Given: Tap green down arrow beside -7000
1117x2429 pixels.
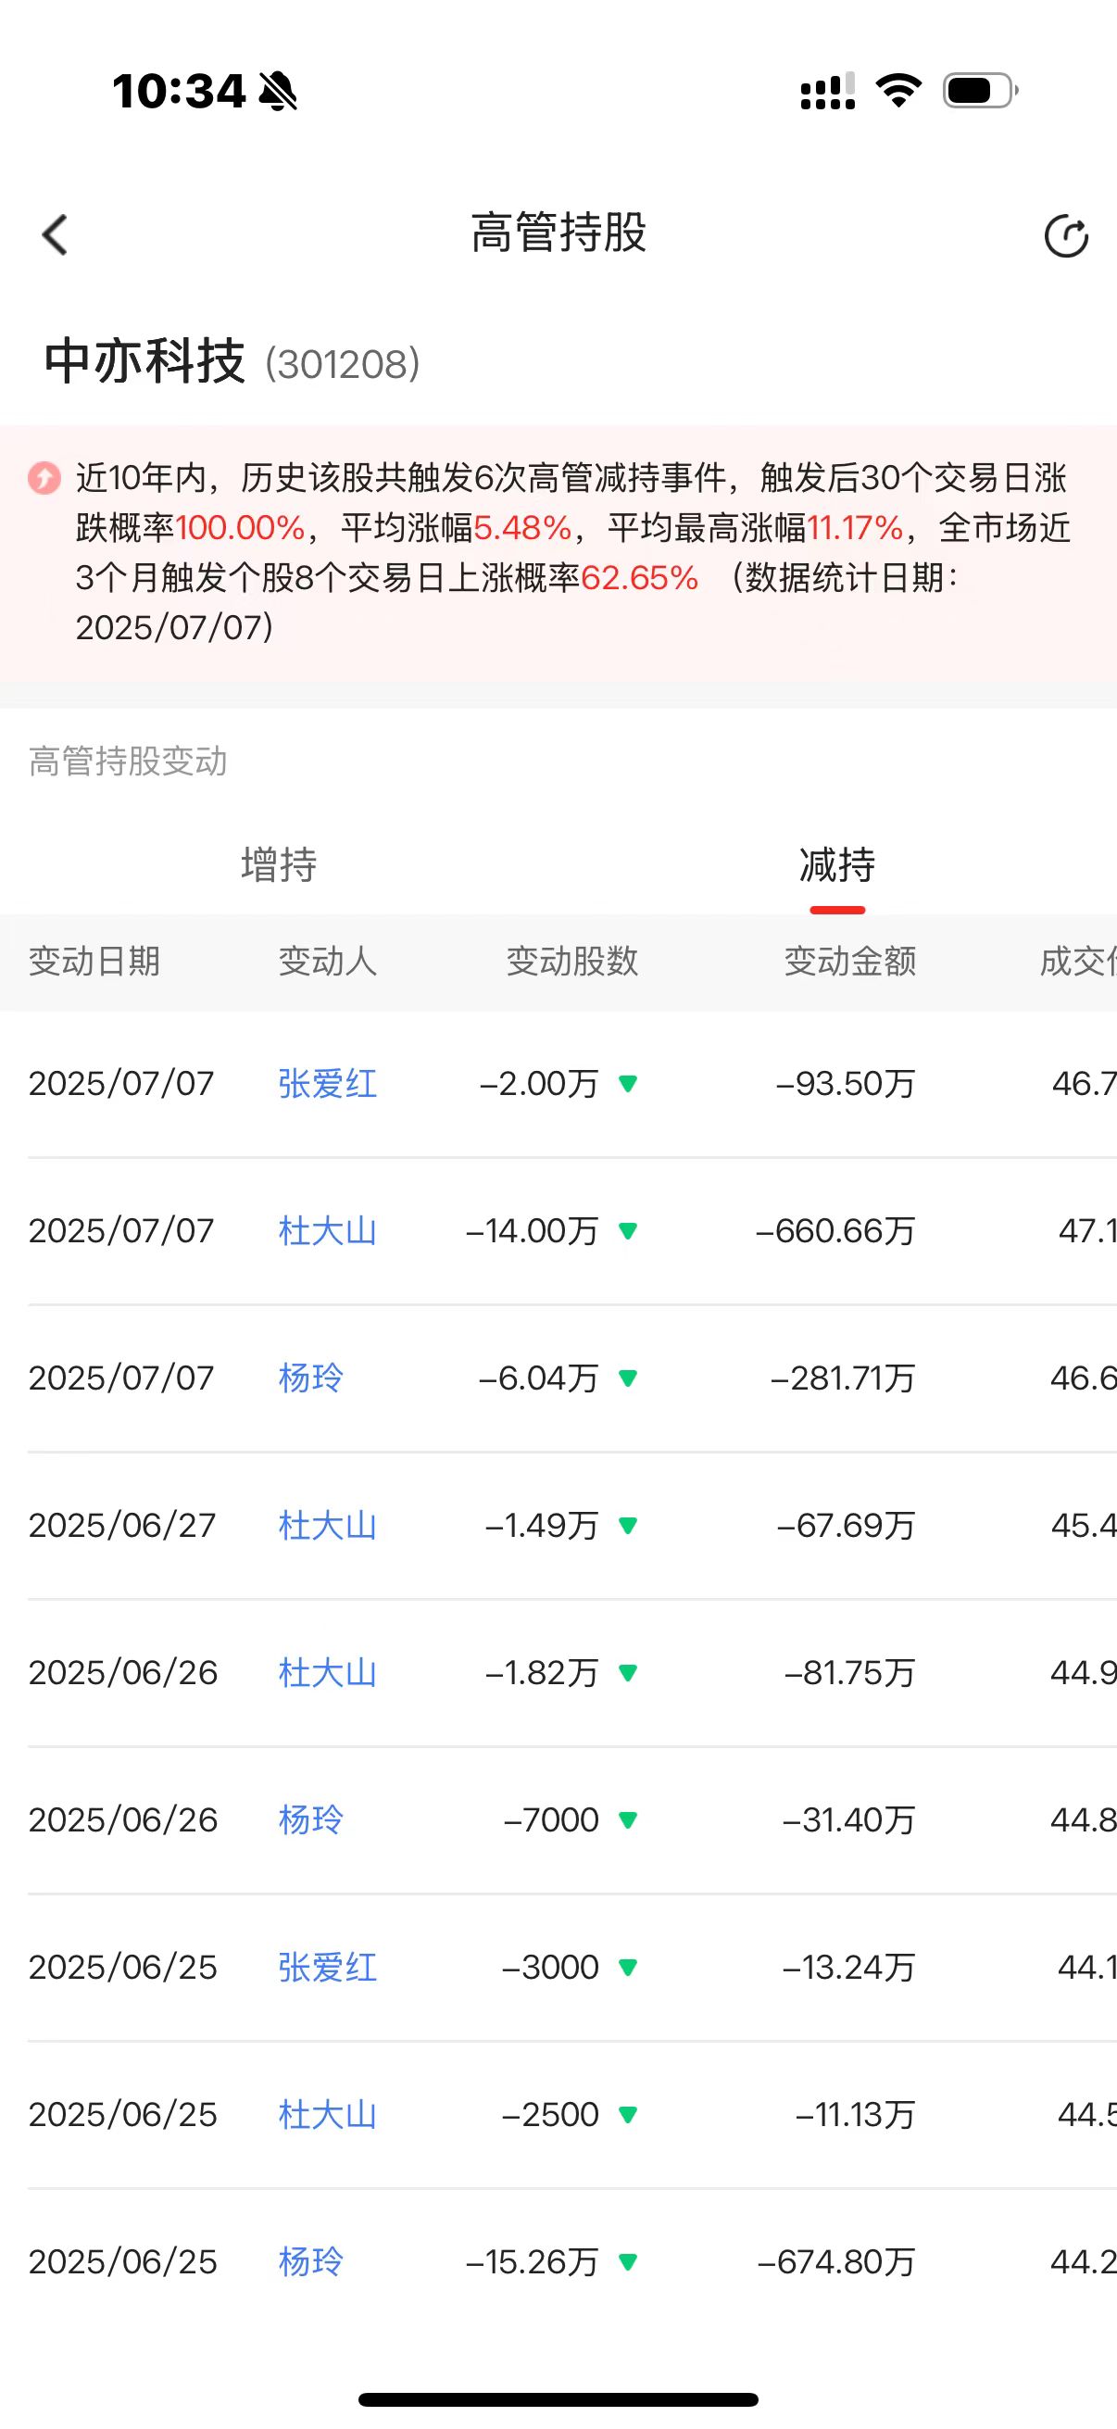Looking at the screenshot, I should coord(628,1819).
